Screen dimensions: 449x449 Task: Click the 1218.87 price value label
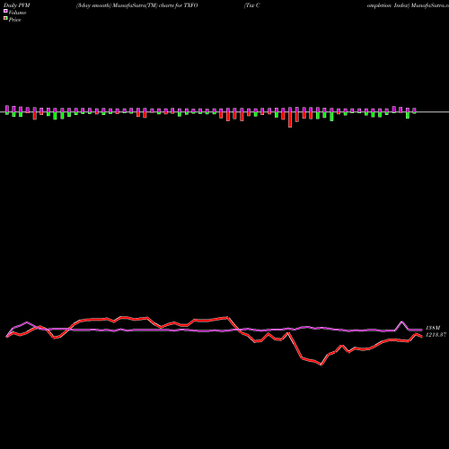pyautogui.click(x=436, y=335)
